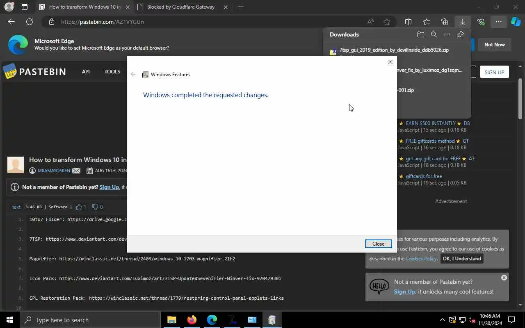The width and height of the screenshot is (525, 328).
Task: Click the thumbs down dislike icon
Action: tap(95, 207)
